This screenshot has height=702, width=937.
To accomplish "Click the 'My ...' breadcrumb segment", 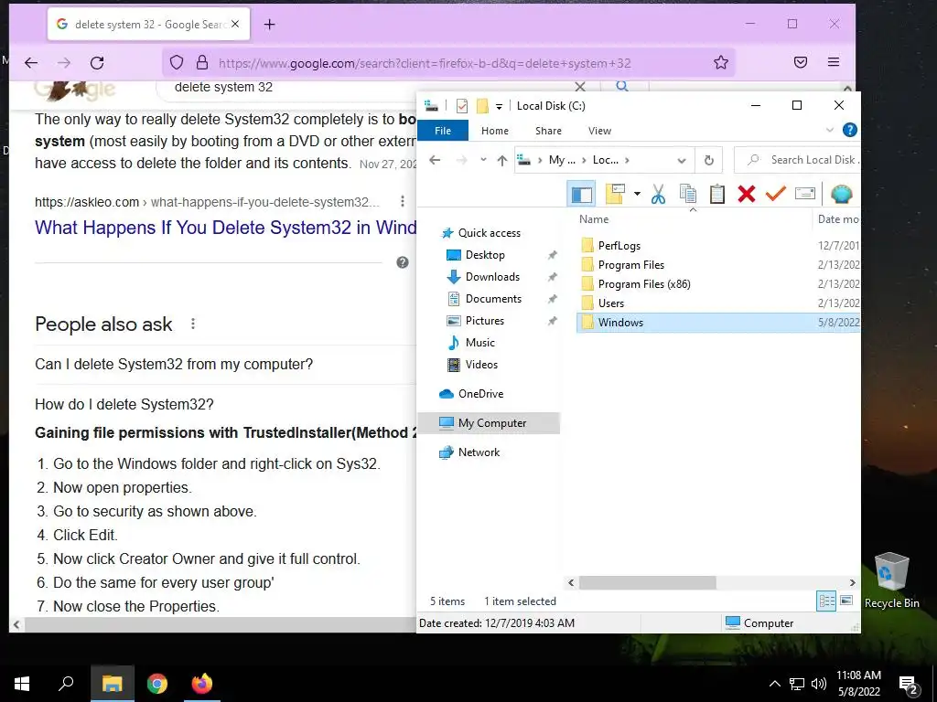I will [x=562, y=160].
